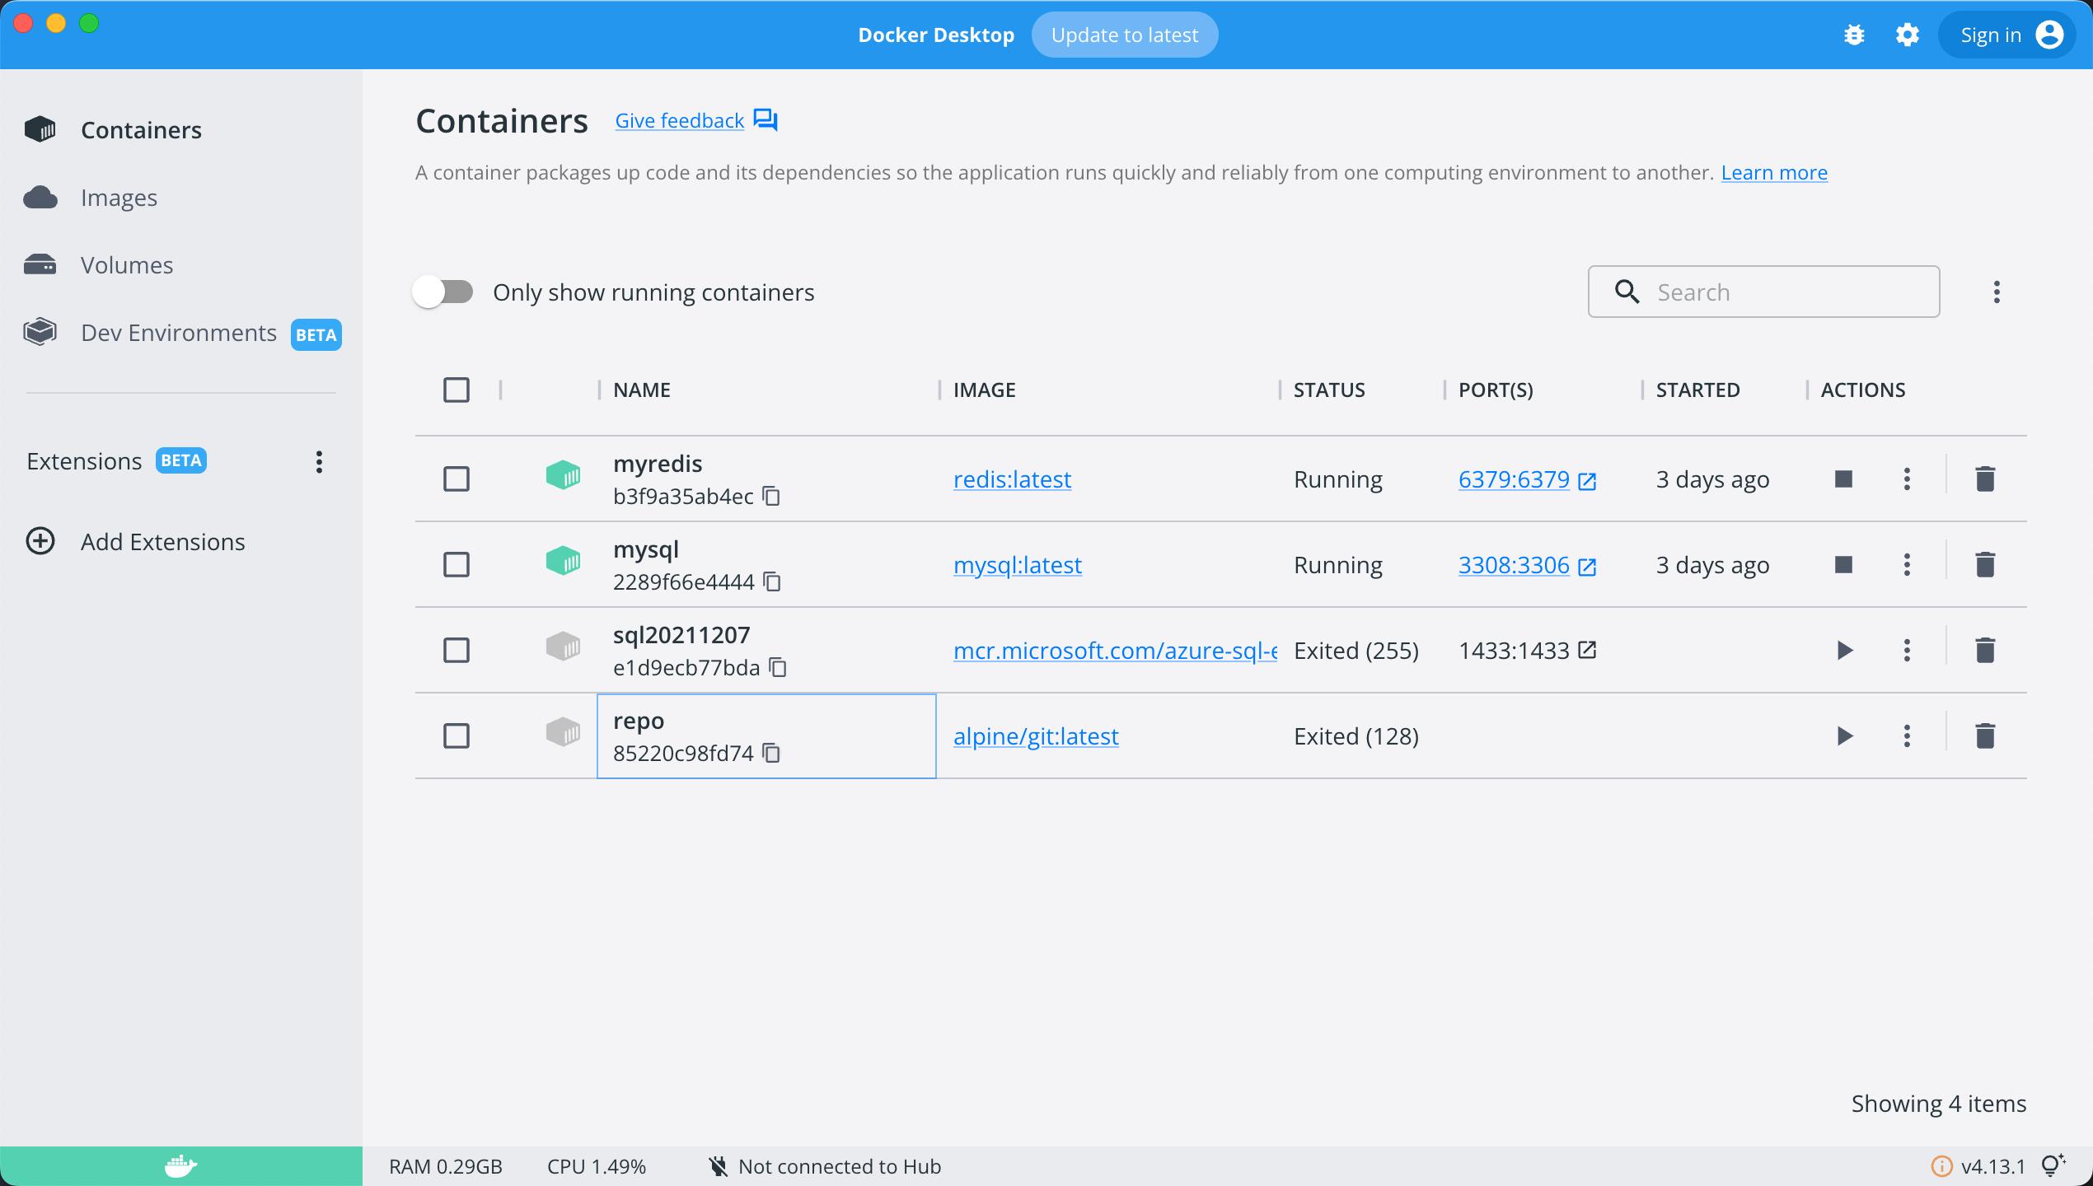The image size is (2093, 1186).
Task: Open more actions menu for mysql
Action: pos(1906,564)
